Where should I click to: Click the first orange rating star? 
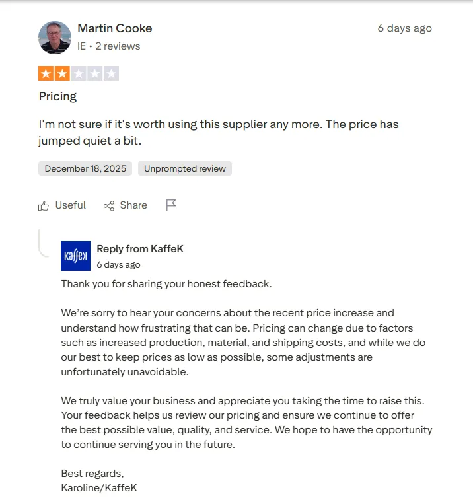tap(46, 74)
